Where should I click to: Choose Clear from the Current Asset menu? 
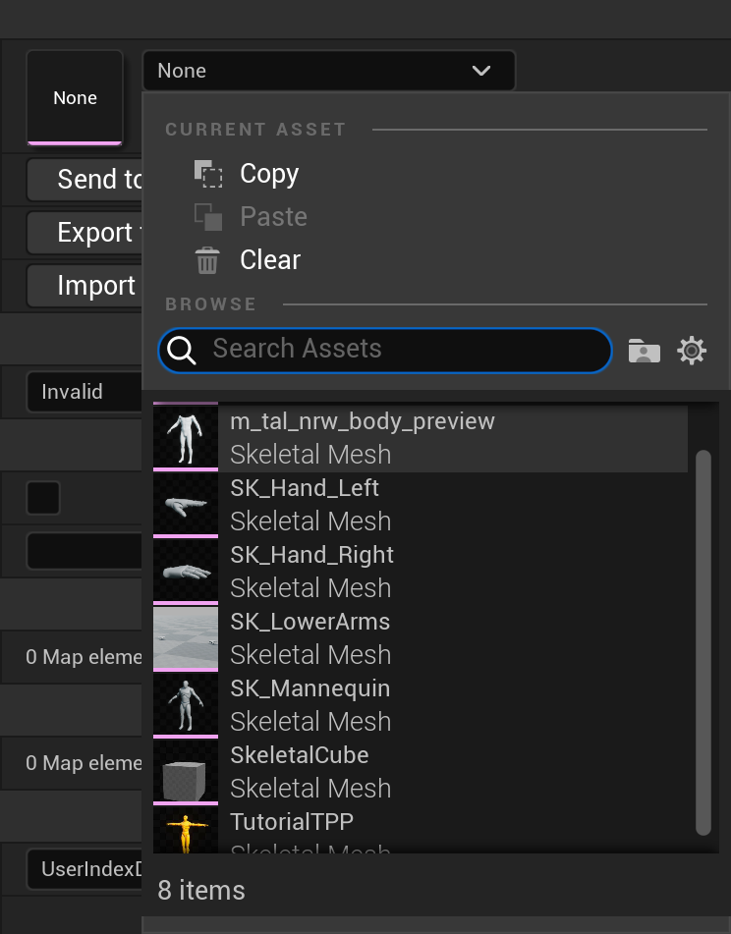point(269,260)
